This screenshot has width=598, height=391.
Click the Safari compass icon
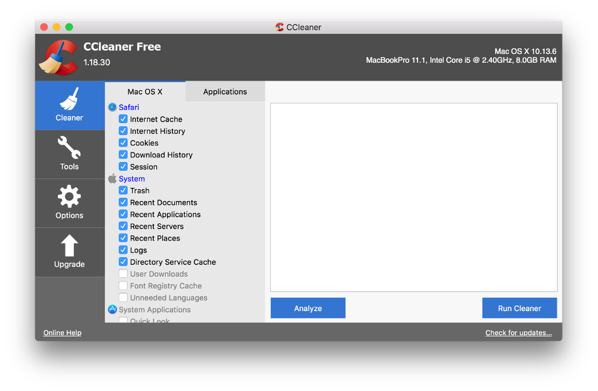(112, 107)
